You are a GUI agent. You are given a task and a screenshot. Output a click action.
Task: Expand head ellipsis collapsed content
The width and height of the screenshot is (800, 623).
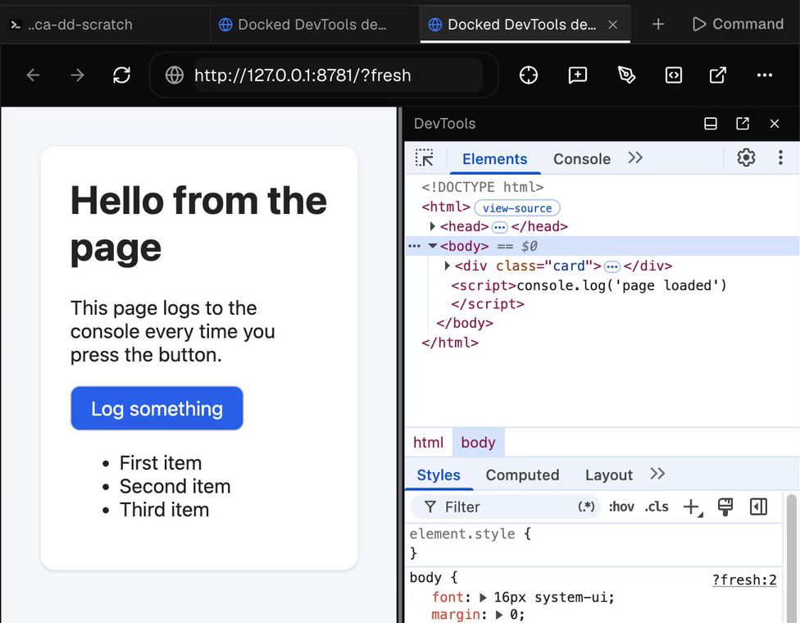[499, 226]
